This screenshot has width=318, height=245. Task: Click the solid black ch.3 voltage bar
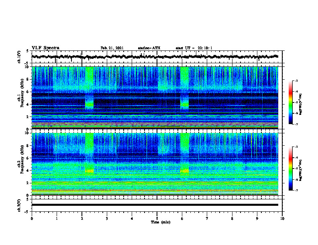[x=155, y=205]
